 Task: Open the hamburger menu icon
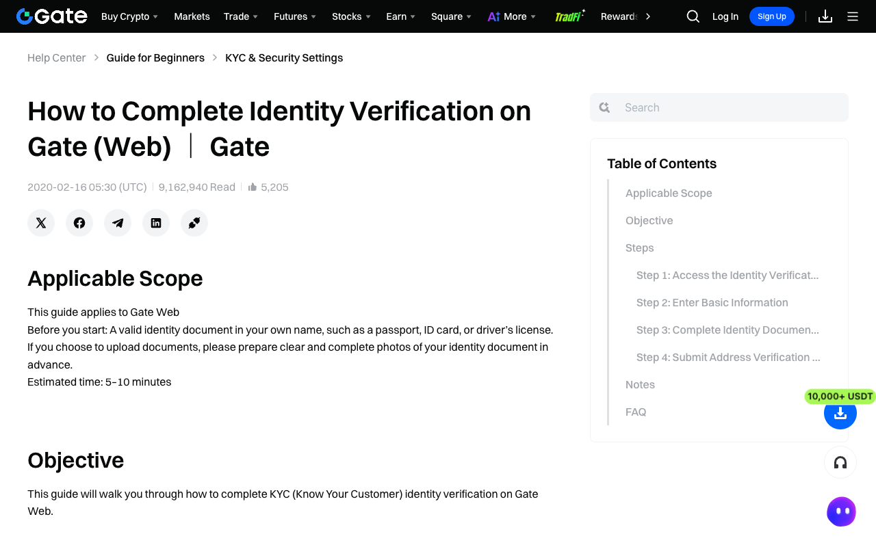(853, 16)
